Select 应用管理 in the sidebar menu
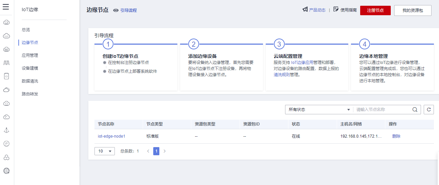 pos(30,55)
